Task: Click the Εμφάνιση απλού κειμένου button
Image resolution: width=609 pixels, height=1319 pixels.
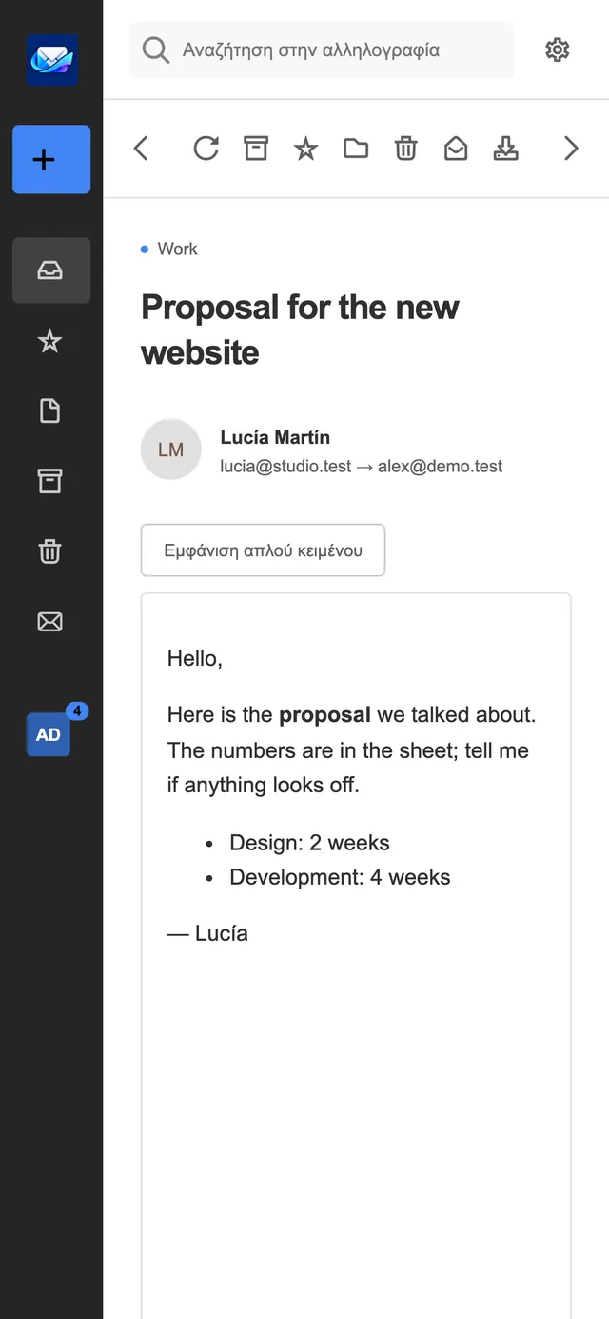Action: coord(263,550)
